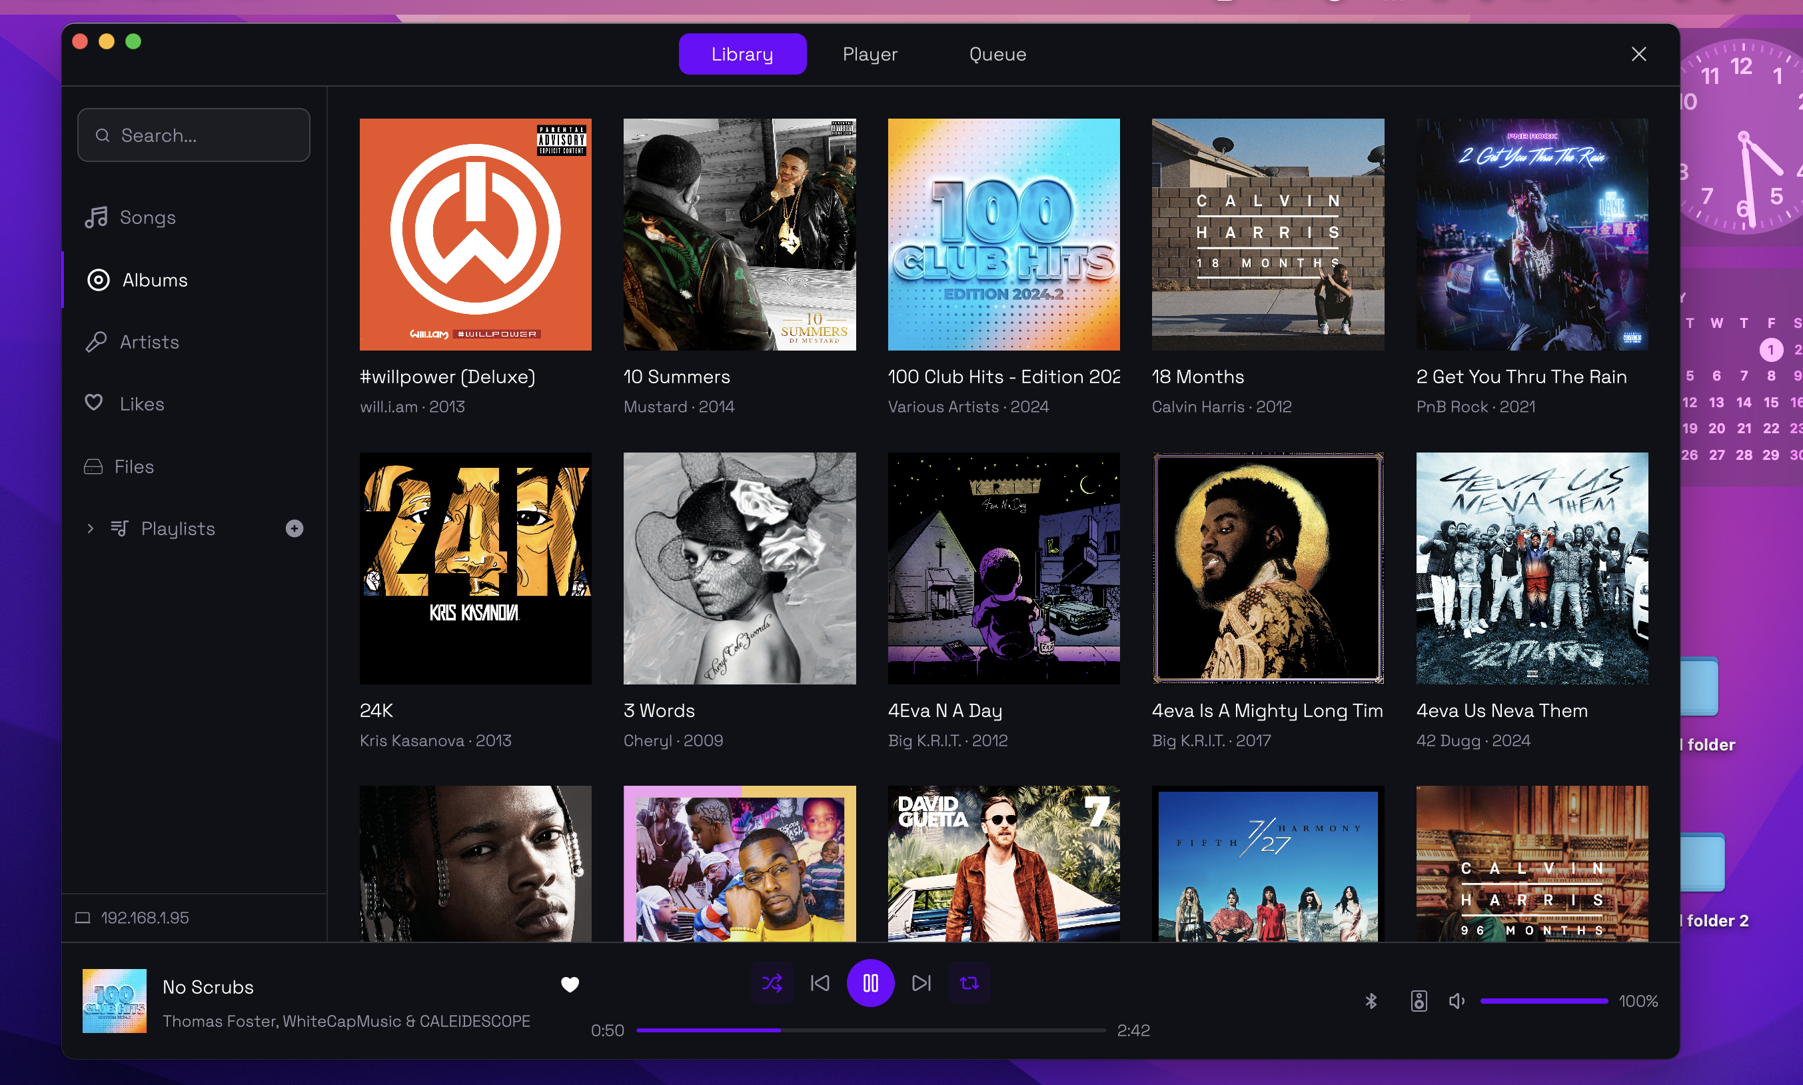Click '42 Dugg · 2024' subtitle
Viewport: 1803px width, 1085px height.
pyautogui.click(x=1473, y=740)
